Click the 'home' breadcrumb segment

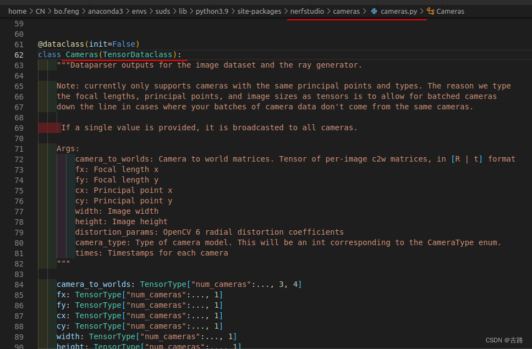pos(17,11)
